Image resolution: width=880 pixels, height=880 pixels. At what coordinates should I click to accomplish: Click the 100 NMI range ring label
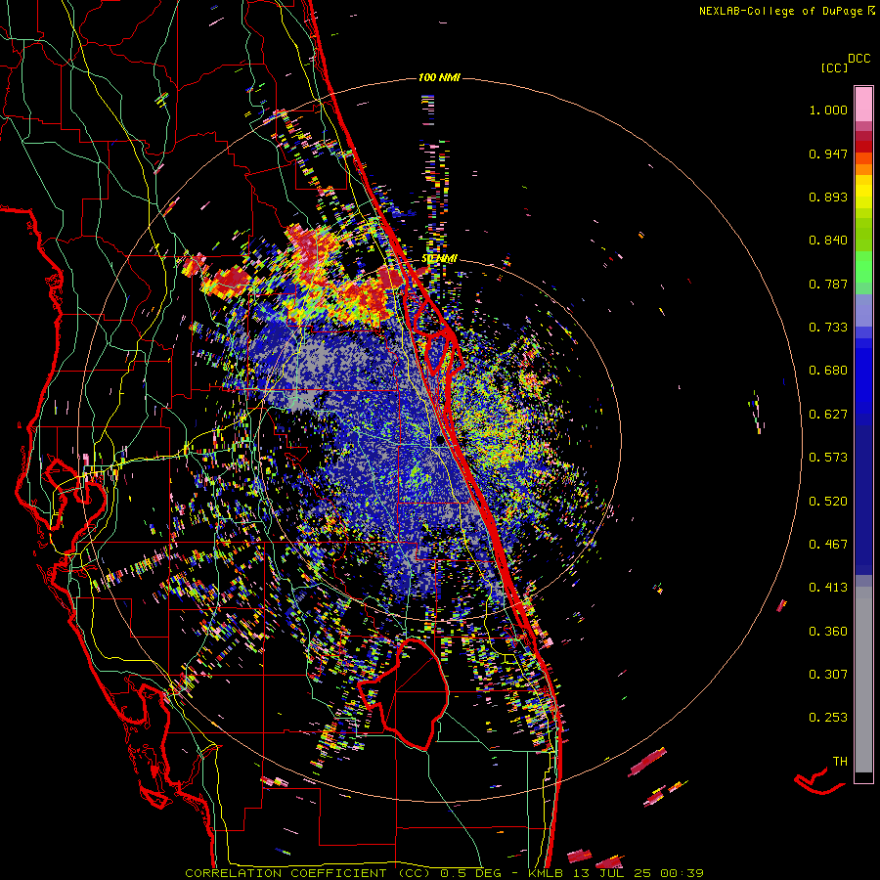pos(439,77)
